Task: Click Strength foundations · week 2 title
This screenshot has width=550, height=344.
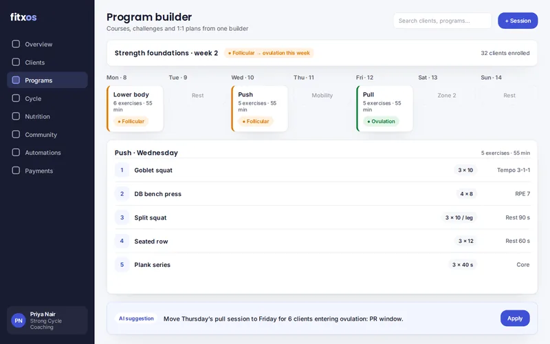Action: [166, 53]
